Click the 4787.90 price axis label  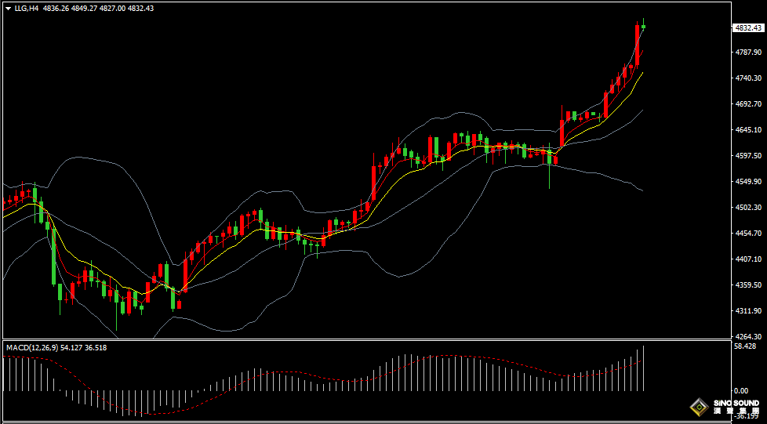tap(747, 53)
